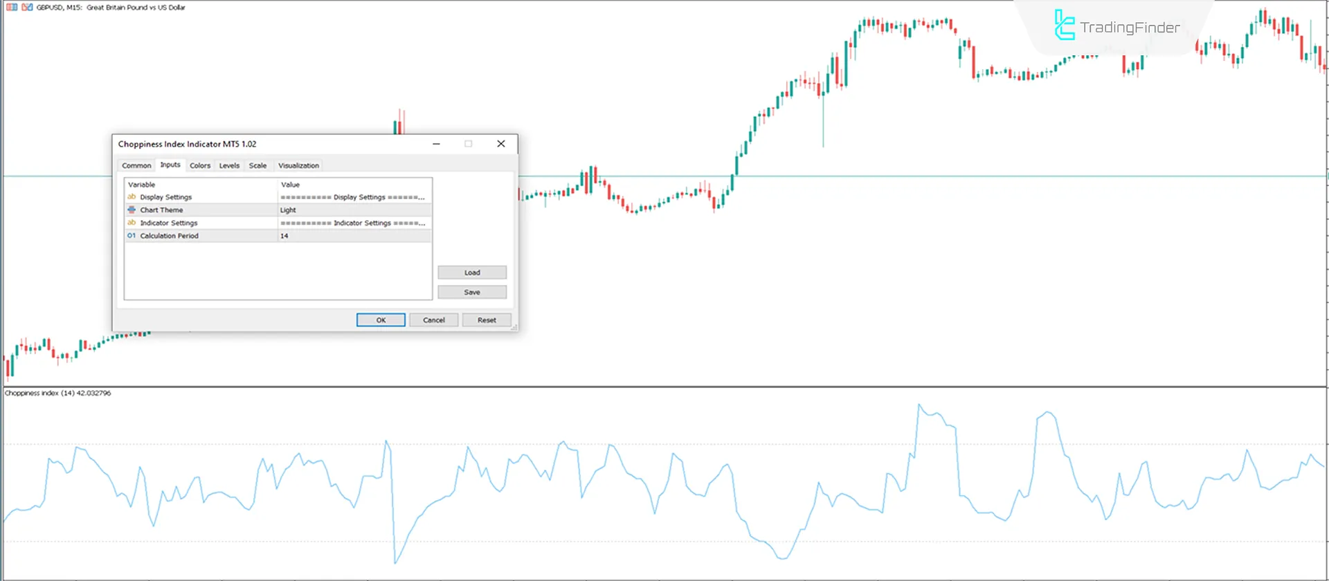Viewport: 1329px width, 581px height.
Task: Minimize the Choppiness Index dialog
Action: 436,144
